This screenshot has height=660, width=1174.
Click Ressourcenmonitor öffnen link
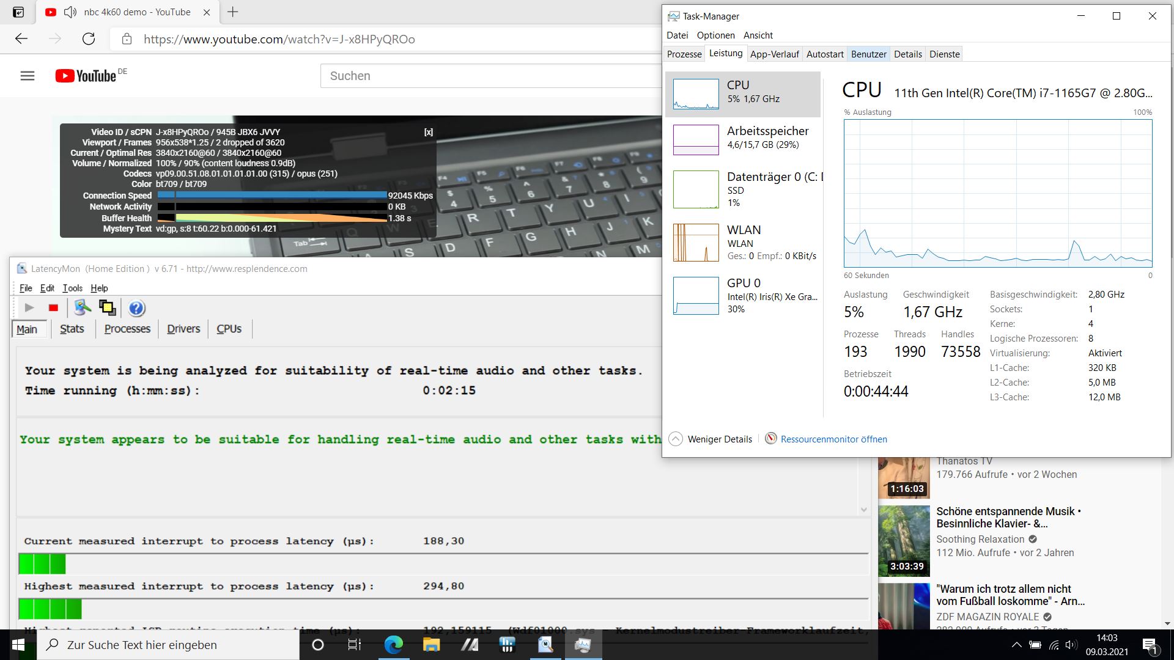click(833, 439)
